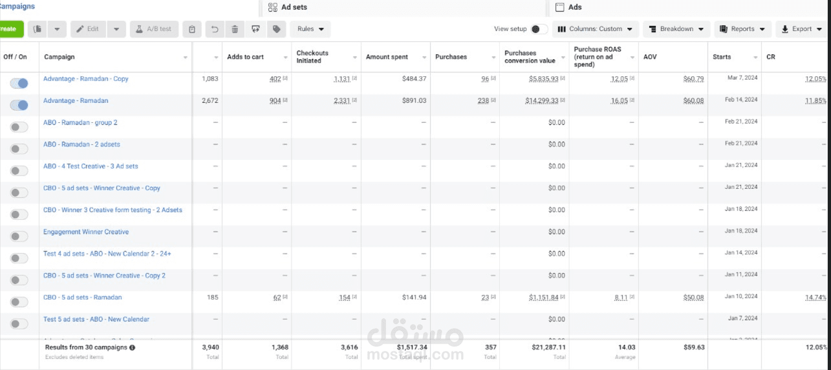Open Adds to cart column sort arrow
The height and width of the screenshot is (370, 831).
[x=286, y=58]
